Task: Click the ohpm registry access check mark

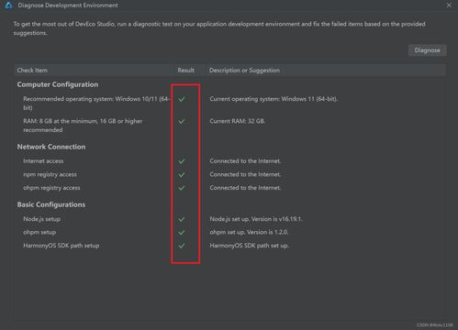Action: [x=182, y=188]
